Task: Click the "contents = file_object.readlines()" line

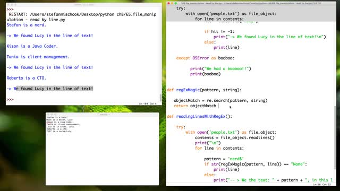Action: click(235, 137)
